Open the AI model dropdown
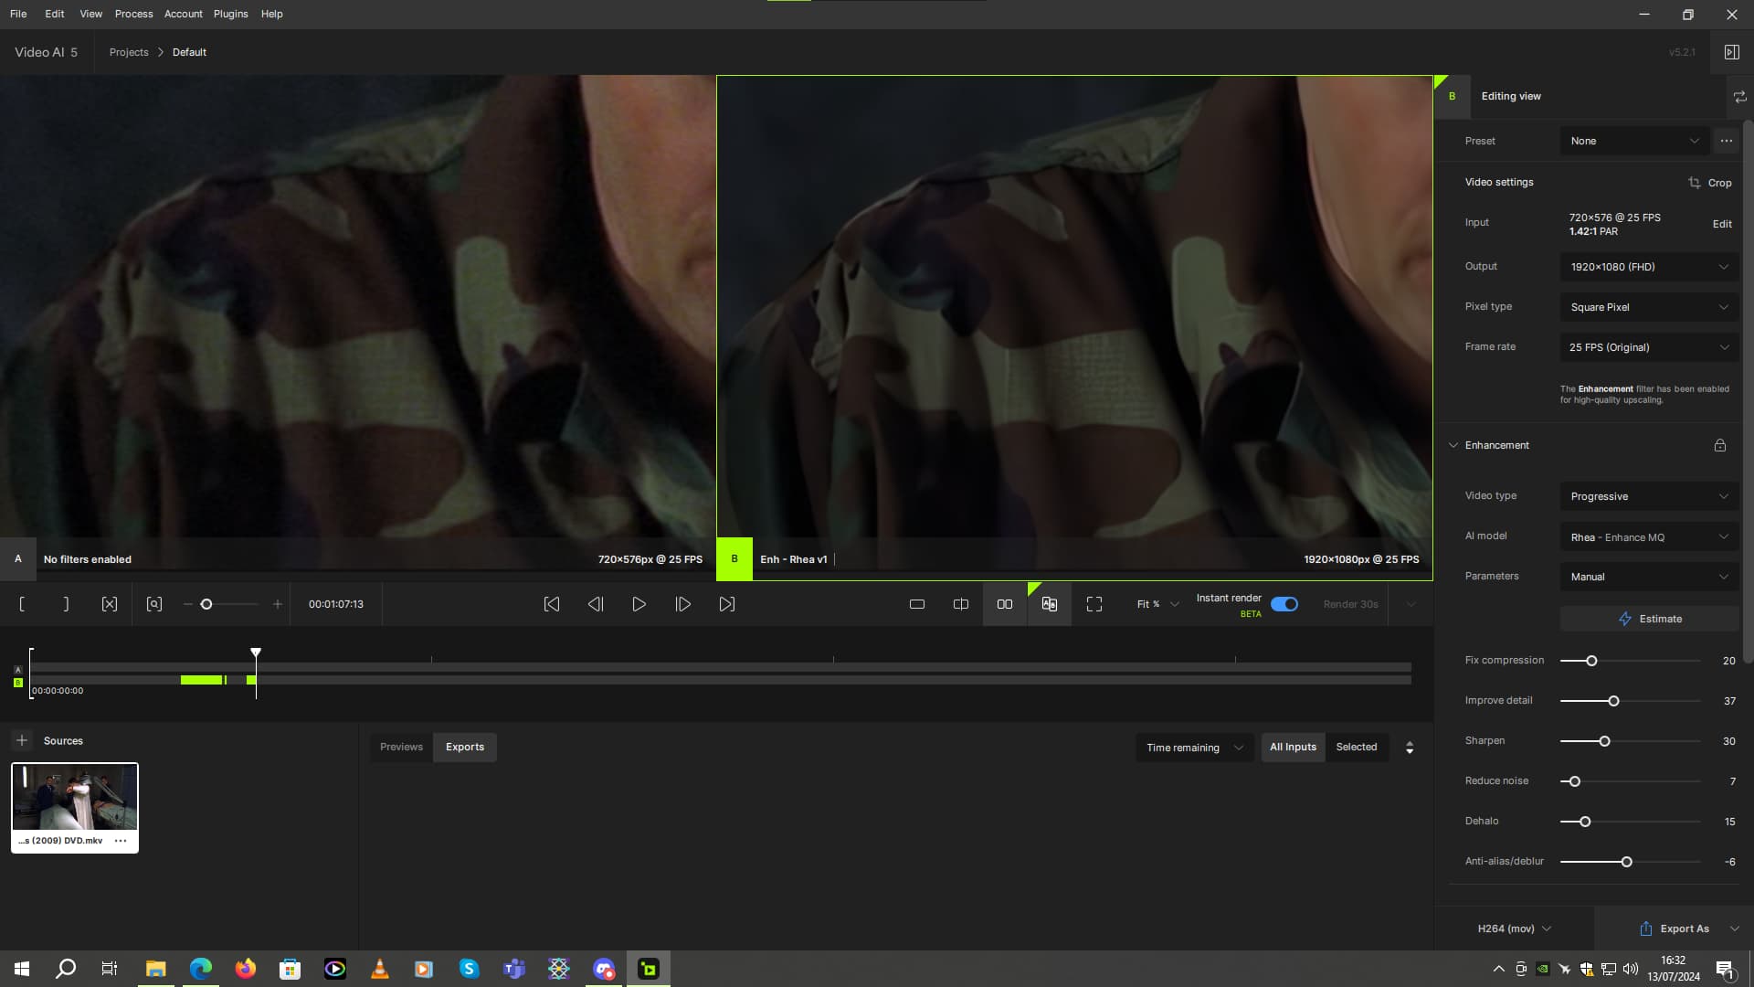The image size is (1754, 987). click(x=1649, y=537)
